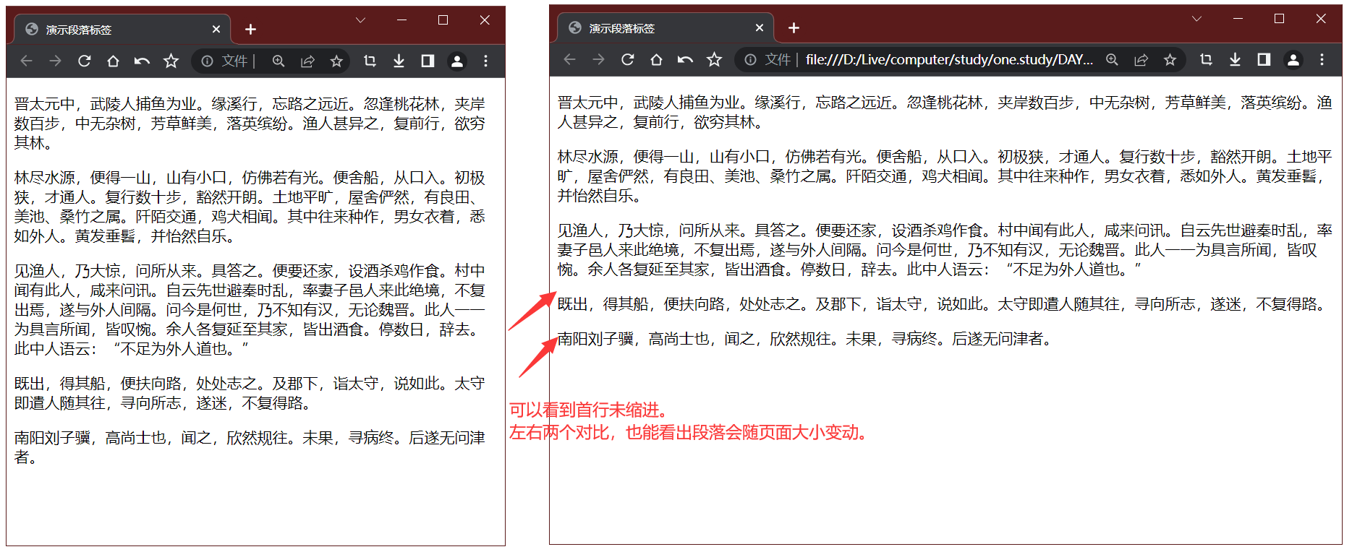Click paragraph starting 南阳刘子骥 in right window
Viewport: 1352px width, 552px height.
[x=804, y=339]
